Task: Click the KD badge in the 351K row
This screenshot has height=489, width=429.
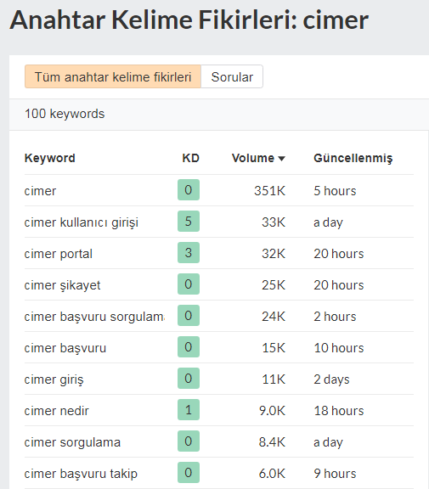Action: [189, 189]
